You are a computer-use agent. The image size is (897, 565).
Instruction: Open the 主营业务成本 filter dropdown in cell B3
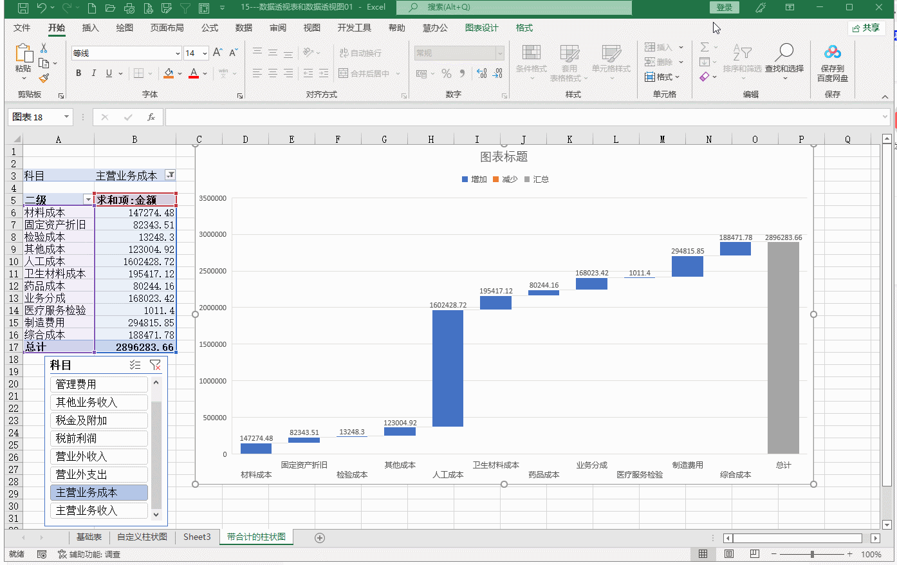click(170, 175)
